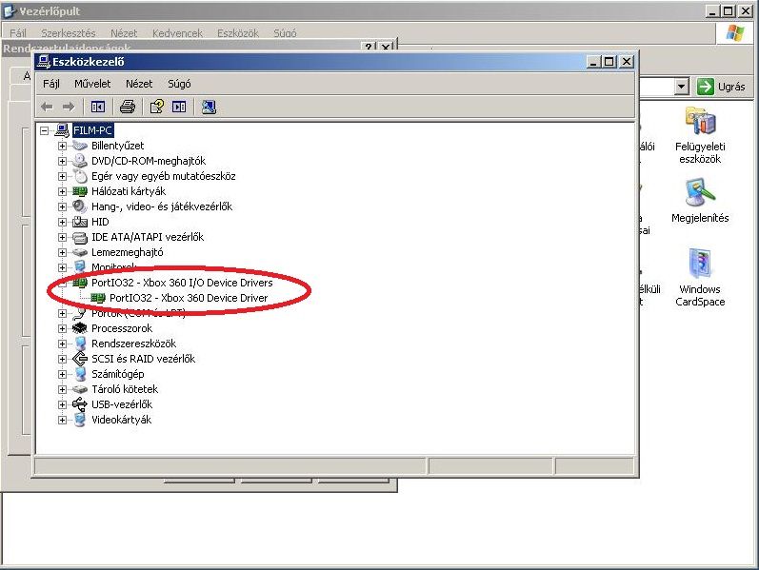Screen dimensions: 759x570
Task: Expand the Hálózati kártyák node
Action: (63, 191)
